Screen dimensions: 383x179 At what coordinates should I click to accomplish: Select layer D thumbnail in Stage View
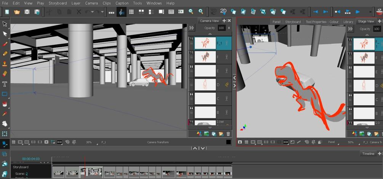click(x=364, y=86)
